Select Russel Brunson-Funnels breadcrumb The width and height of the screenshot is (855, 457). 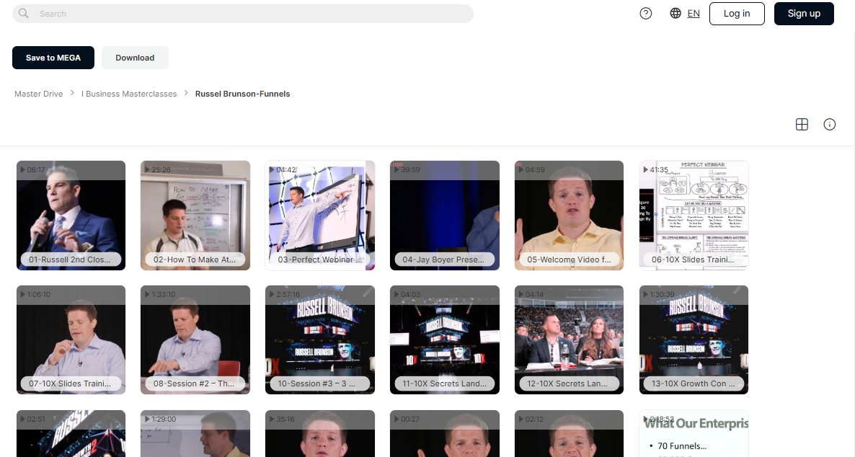click(243, 94)
